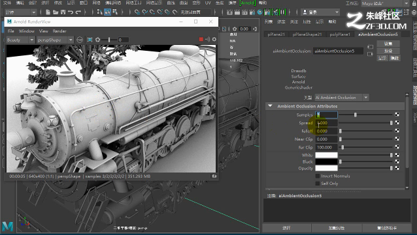Click map button for Far Clip attribute
Image resolution: width=417 pixels, height=235 pixels.
[x=397, y=146]
